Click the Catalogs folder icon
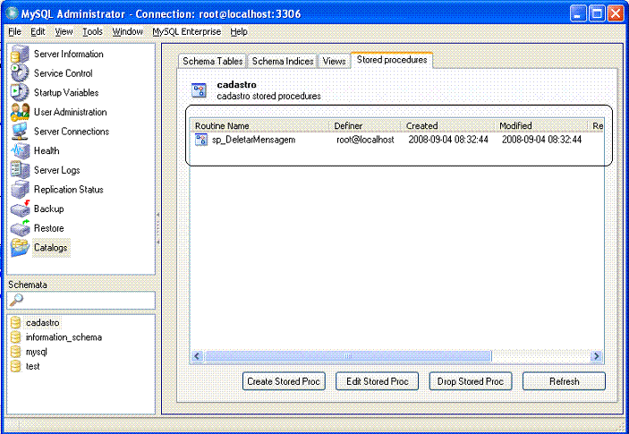The image size is (629, 434). point(20,248)
